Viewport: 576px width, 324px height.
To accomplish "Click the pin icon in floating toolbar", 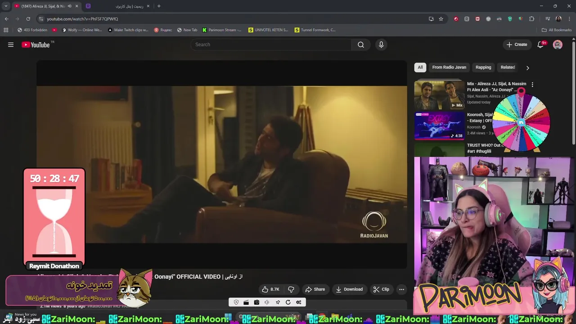I will (278, 302).
